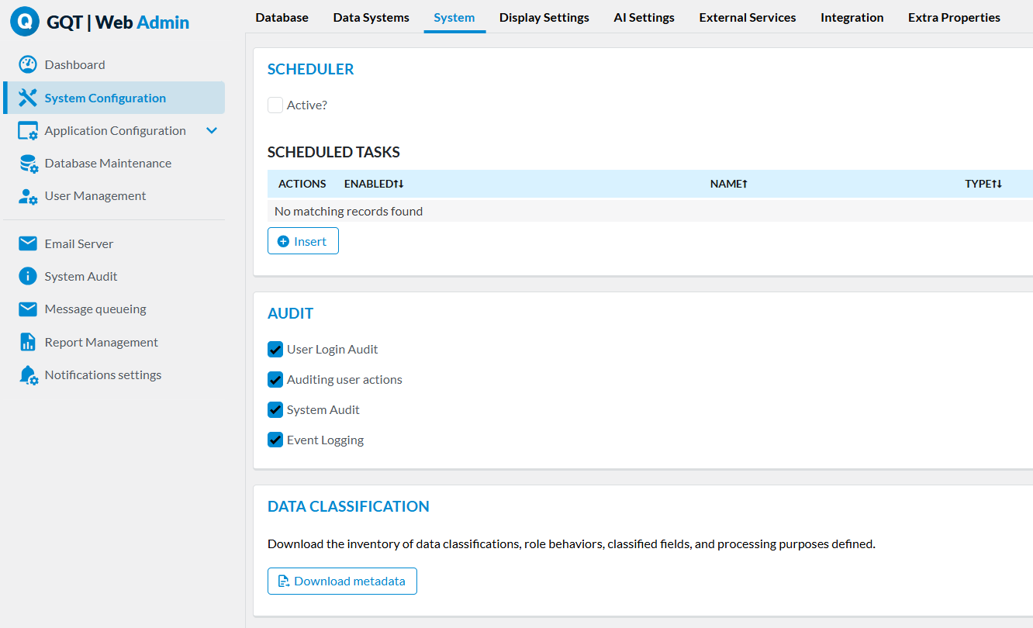Open the AI Settings tab
This screenshot has width=1033, height=628.
[644, 17]
